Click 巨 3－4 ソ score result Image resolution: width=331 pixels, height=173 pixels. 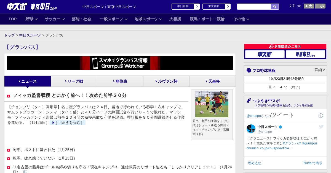click(285, 87)
